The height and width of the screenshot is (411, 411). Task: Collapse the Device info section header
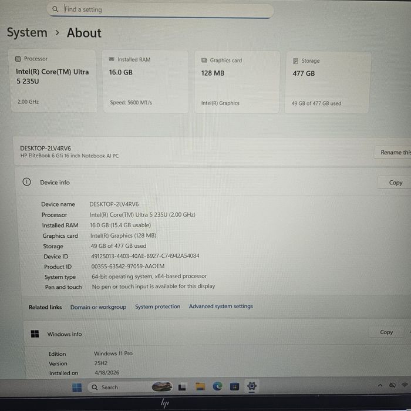tap(213, 183)
